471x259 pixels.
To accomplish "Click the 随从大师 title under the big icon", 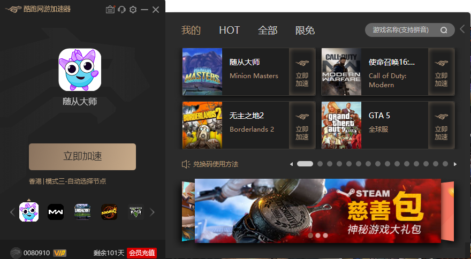I will point(80,102).
